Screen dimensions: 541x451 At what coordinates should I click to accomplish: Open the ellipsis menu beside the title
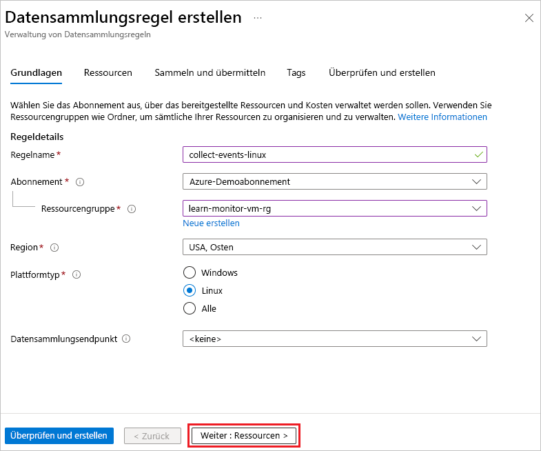[x=258, y=18]
